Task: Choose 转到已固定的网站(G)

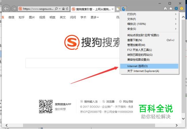Action: pyautogui.click(x=149, y=55)
